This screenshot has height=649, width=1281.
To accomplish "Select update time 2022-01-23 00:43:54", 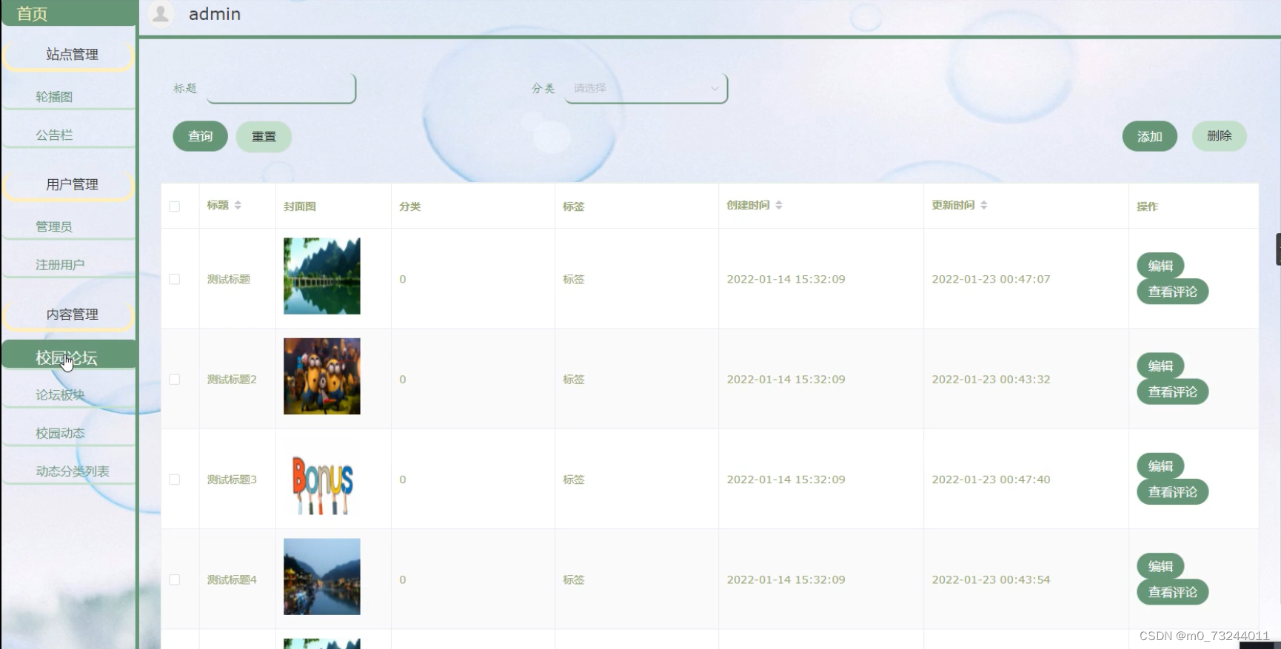I will pyautogui.click(x=991, y=580).
